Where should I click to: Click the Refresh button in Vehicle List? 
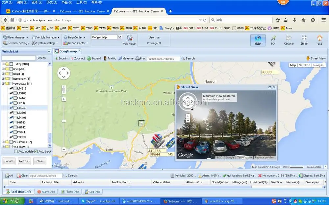(x=24, y=161)
